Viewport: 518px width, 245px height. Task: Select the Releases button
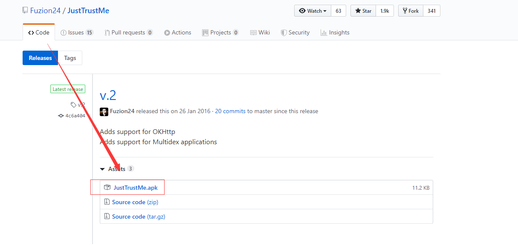[40, 58]
